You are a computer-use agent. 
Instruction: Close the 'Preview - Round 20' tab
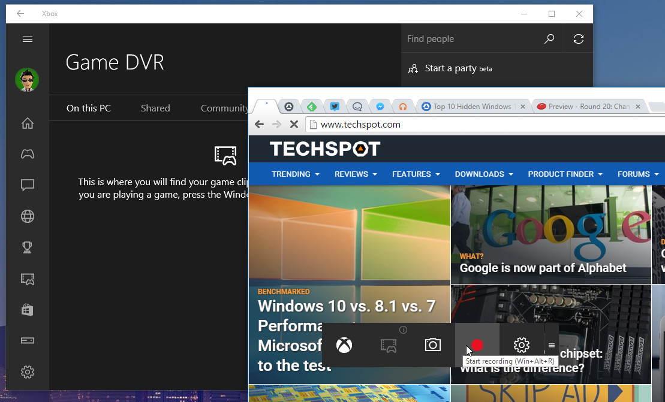tap(638, 107)
